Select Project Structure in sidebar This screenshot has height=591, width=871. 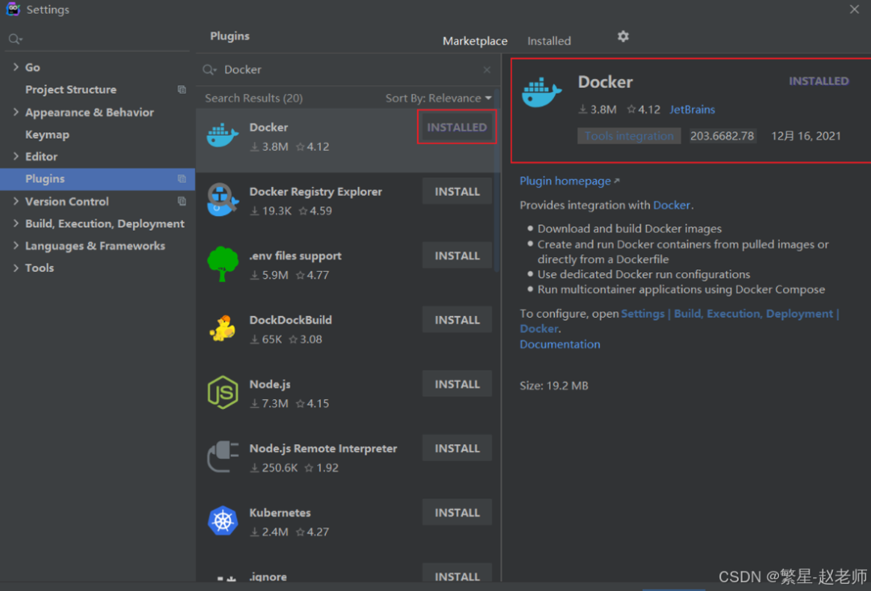[70, 89]
